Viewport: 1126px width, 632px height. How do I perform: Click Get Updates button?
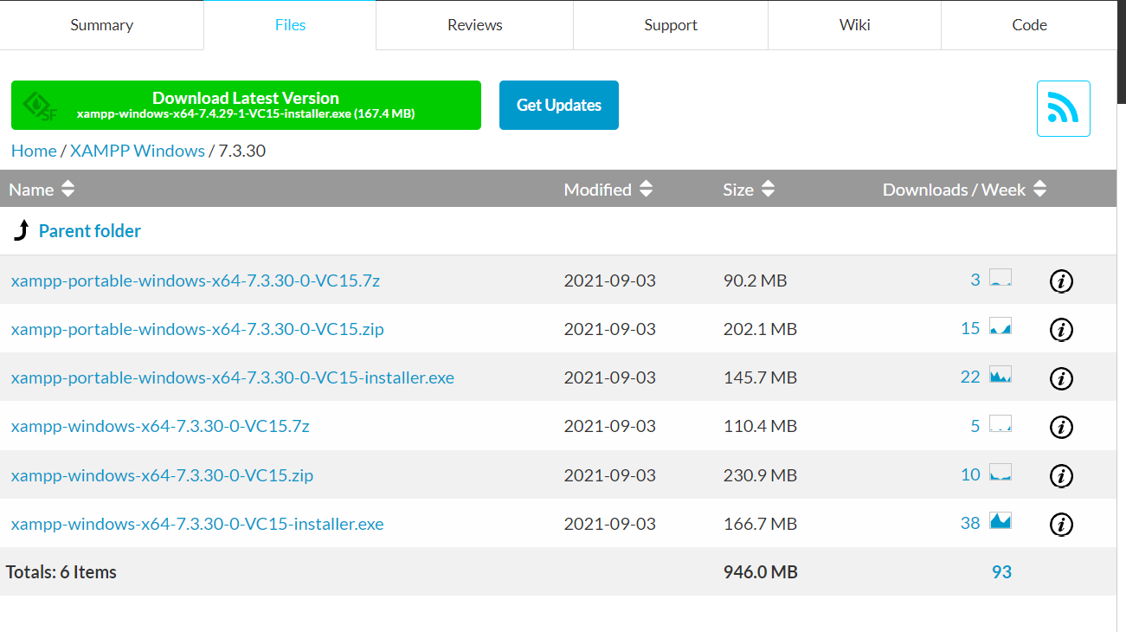559,105
